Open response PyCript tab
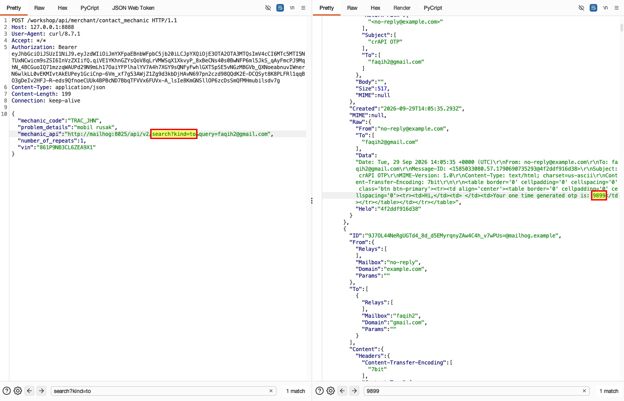Screen dimensions: 624x401 (x=433, y=8)
